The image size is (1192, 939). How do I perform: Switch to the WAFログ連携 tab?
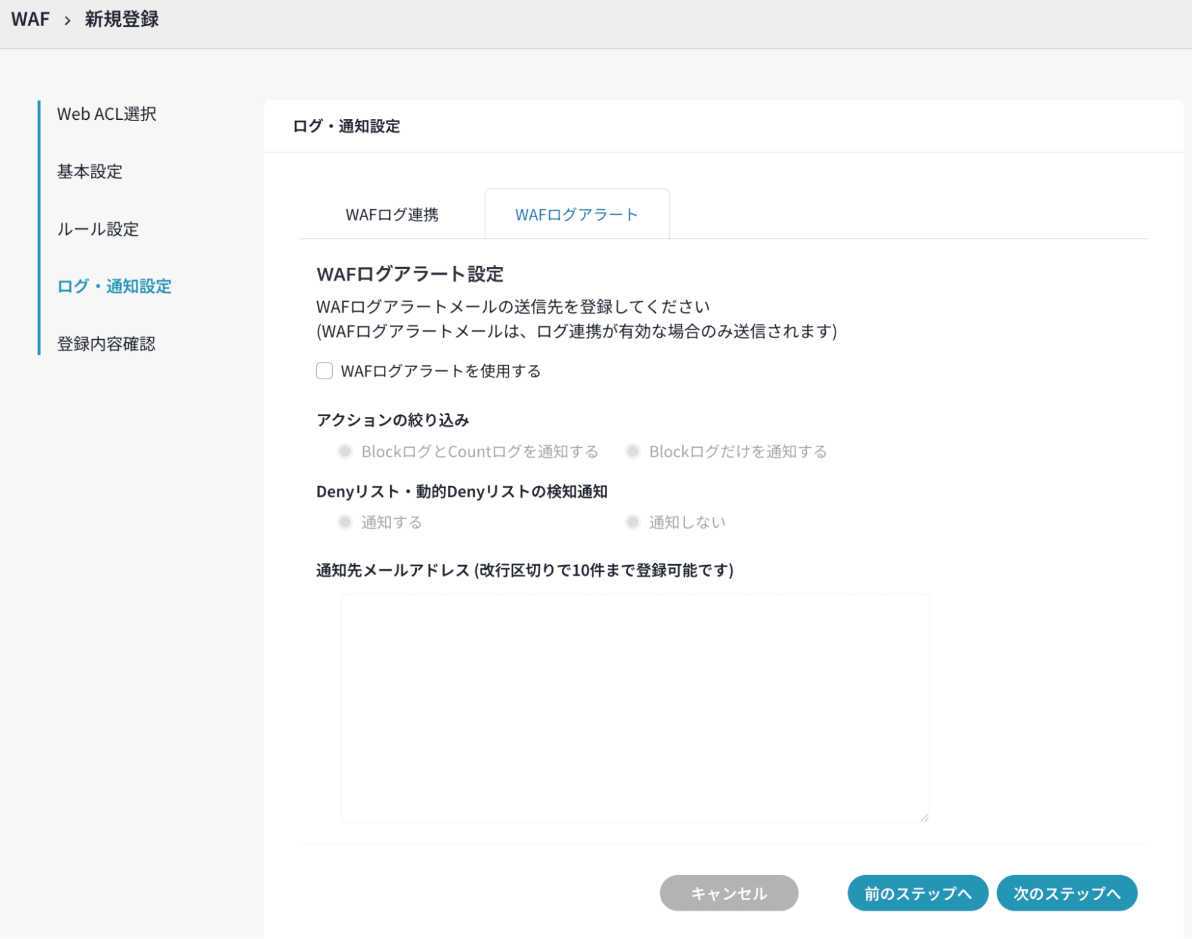click(392, 215)
